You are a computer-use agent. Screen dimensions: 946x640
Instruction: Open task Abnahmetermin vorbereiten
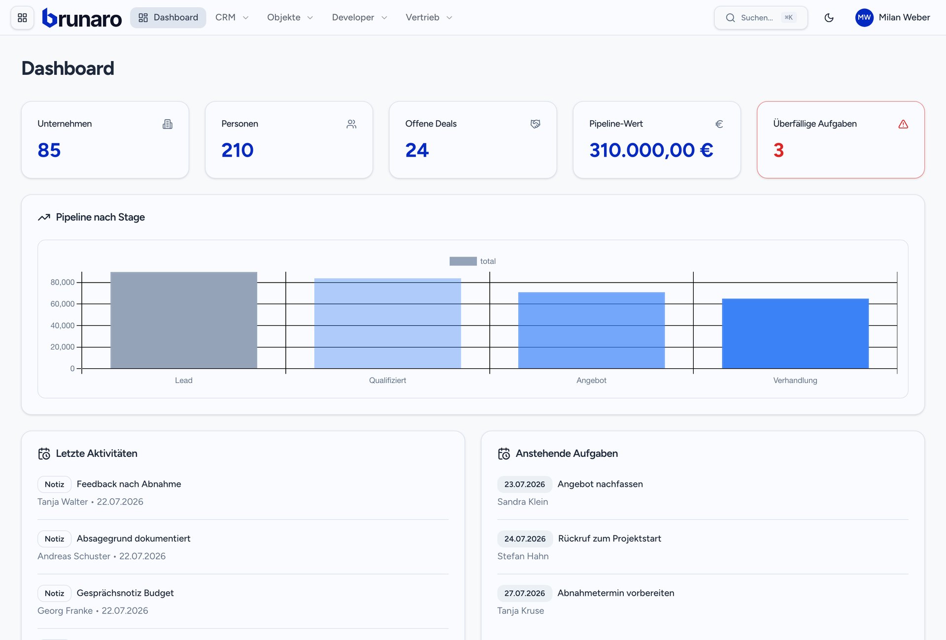[x=616, y=593]
